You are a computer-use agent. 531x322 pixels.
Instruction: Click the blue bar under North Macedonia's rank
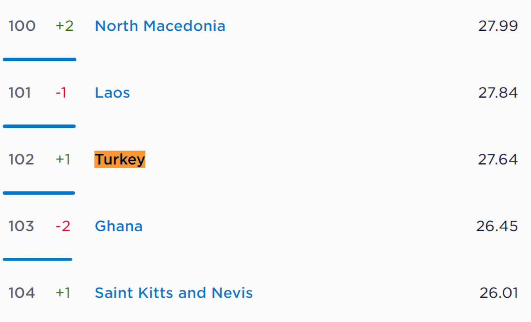point(39,60)
